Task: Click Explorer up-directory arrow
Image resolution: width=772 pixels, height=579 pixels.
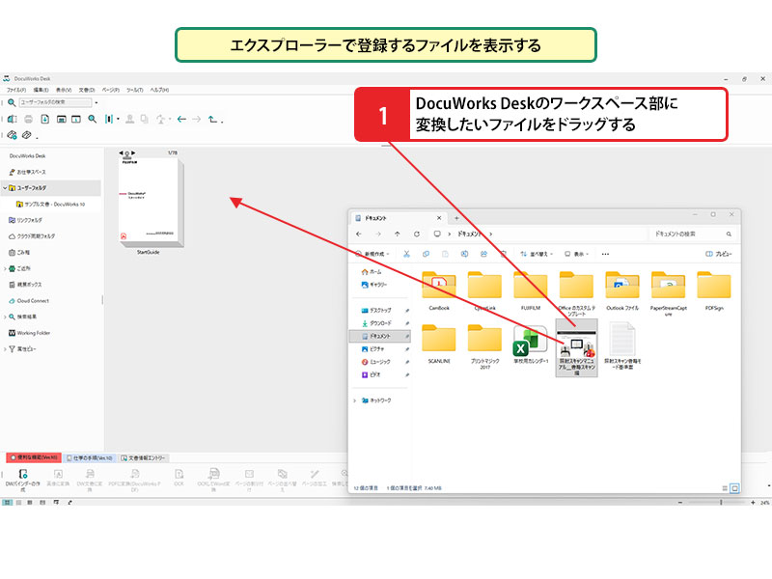Action: 398,234
